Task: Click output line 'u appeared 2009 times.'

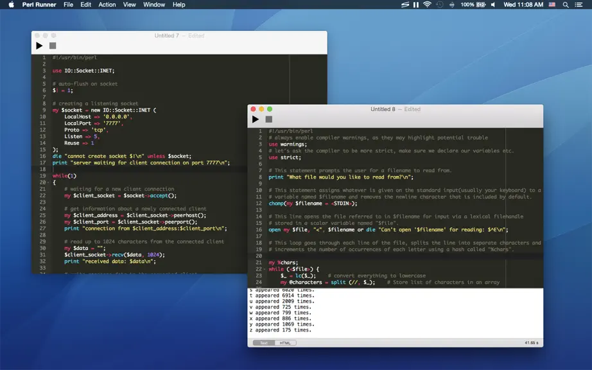Action: [x=282, y=301]
